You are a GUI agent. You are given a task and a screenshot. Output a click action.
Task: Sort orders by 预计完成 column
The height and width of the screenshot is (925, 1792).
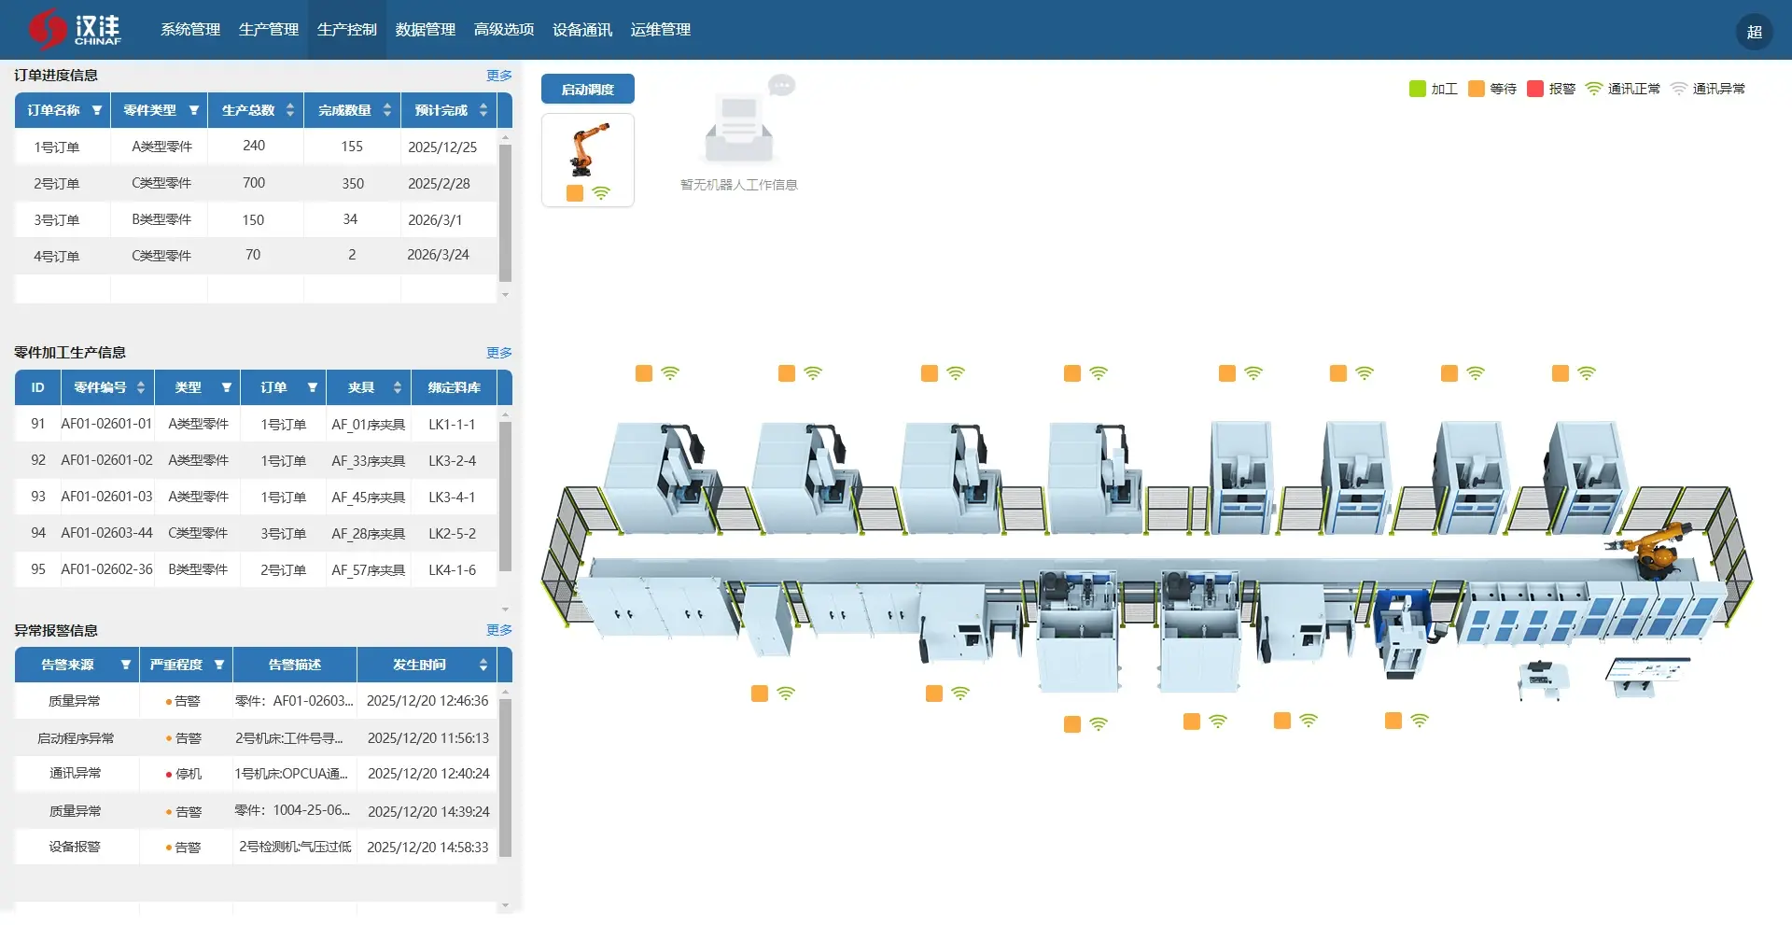[483, 110]
